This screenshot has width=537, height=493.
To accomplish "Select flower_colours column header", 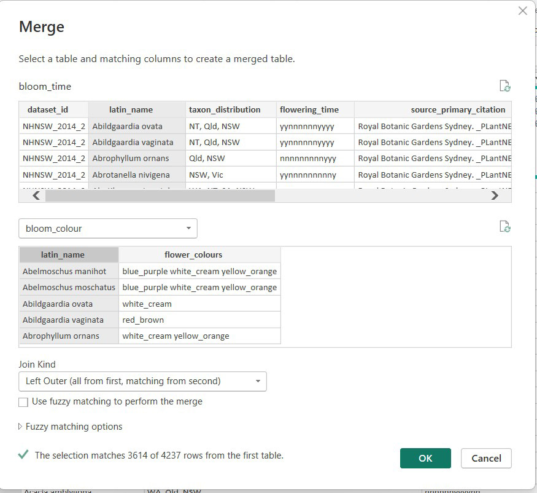I will click(x=199, y=255).
